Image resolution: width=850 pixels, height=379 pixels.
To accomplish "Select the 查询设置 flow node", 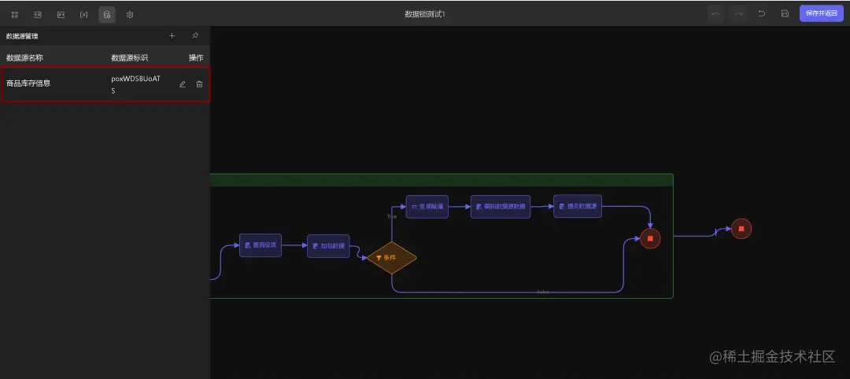I will pyautogui.click(x=261, y=245).
